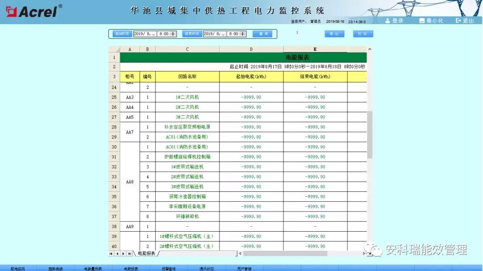Go to previous sheet using arrow

click(117, 254)
